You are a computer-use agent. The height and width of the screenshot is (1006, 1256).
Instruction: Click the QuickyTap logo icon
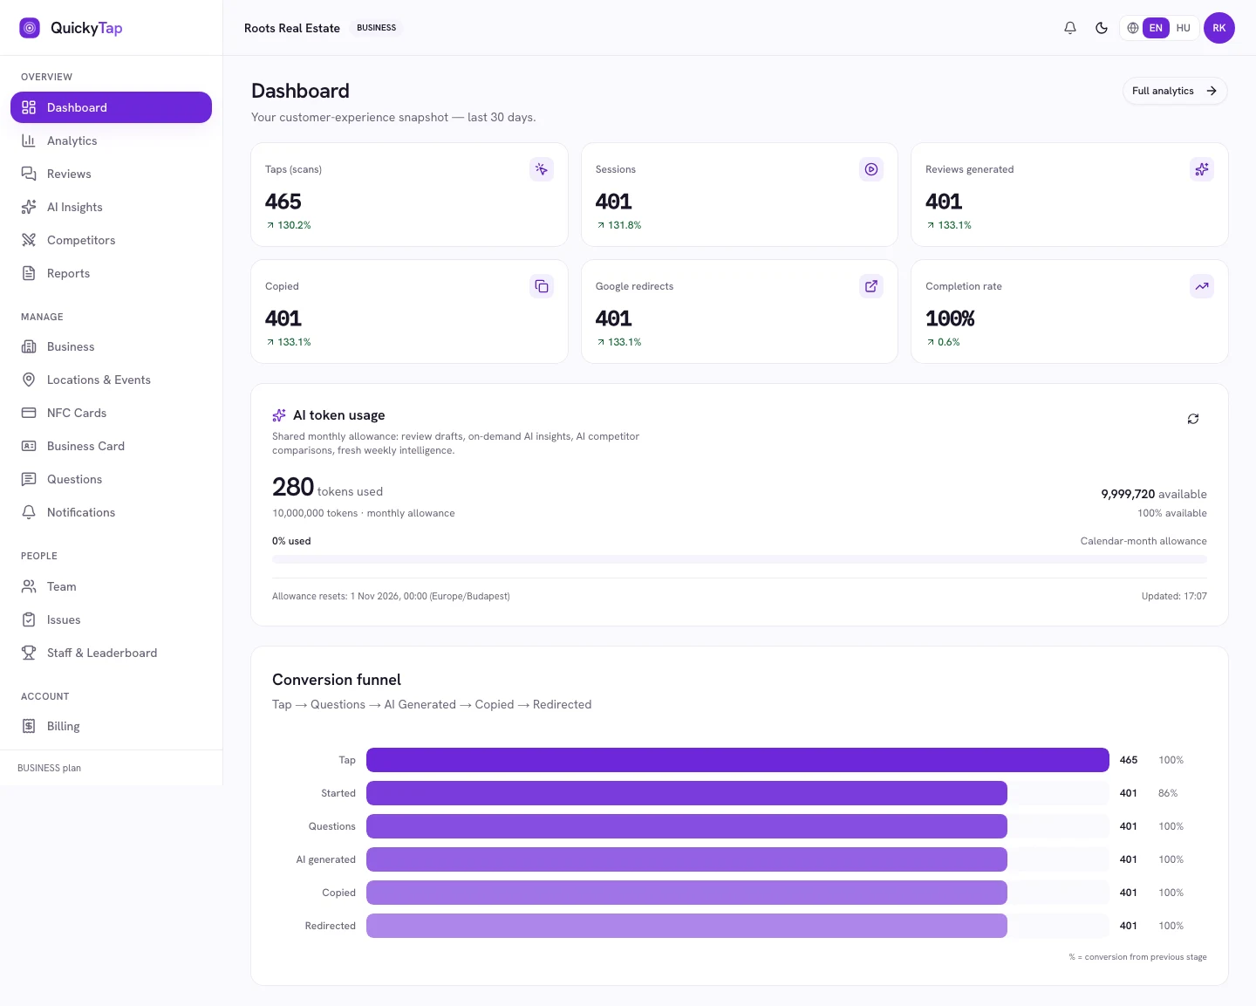coord(30,28)
